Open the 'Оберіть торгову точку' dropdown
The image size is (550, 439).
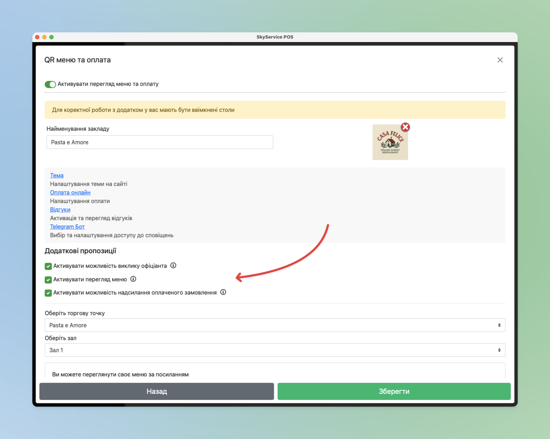274,325
